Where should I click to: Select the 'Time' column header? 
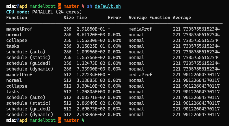pyautogui.click(x=82, y=18)
